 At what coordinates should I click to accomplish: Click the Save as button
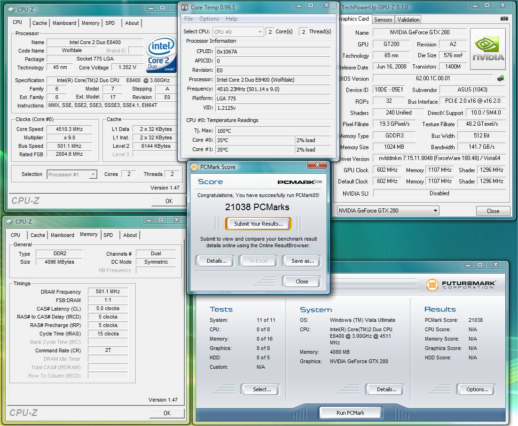click(x=302, y=261)
